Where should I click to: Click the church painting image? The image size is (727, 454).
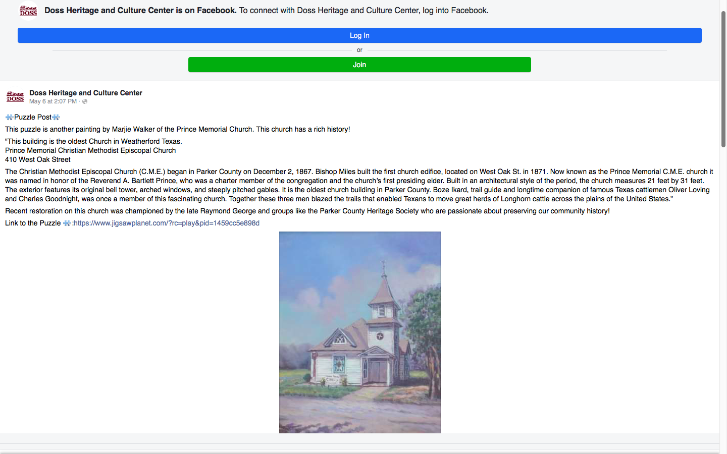pyautogui.click(x=359, y=332)
